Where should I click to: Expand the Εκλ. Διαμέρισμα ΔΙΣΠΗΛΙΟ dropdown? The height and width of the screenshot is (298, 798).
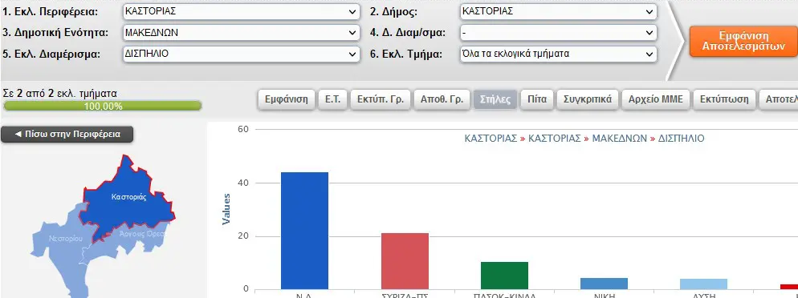241,54
